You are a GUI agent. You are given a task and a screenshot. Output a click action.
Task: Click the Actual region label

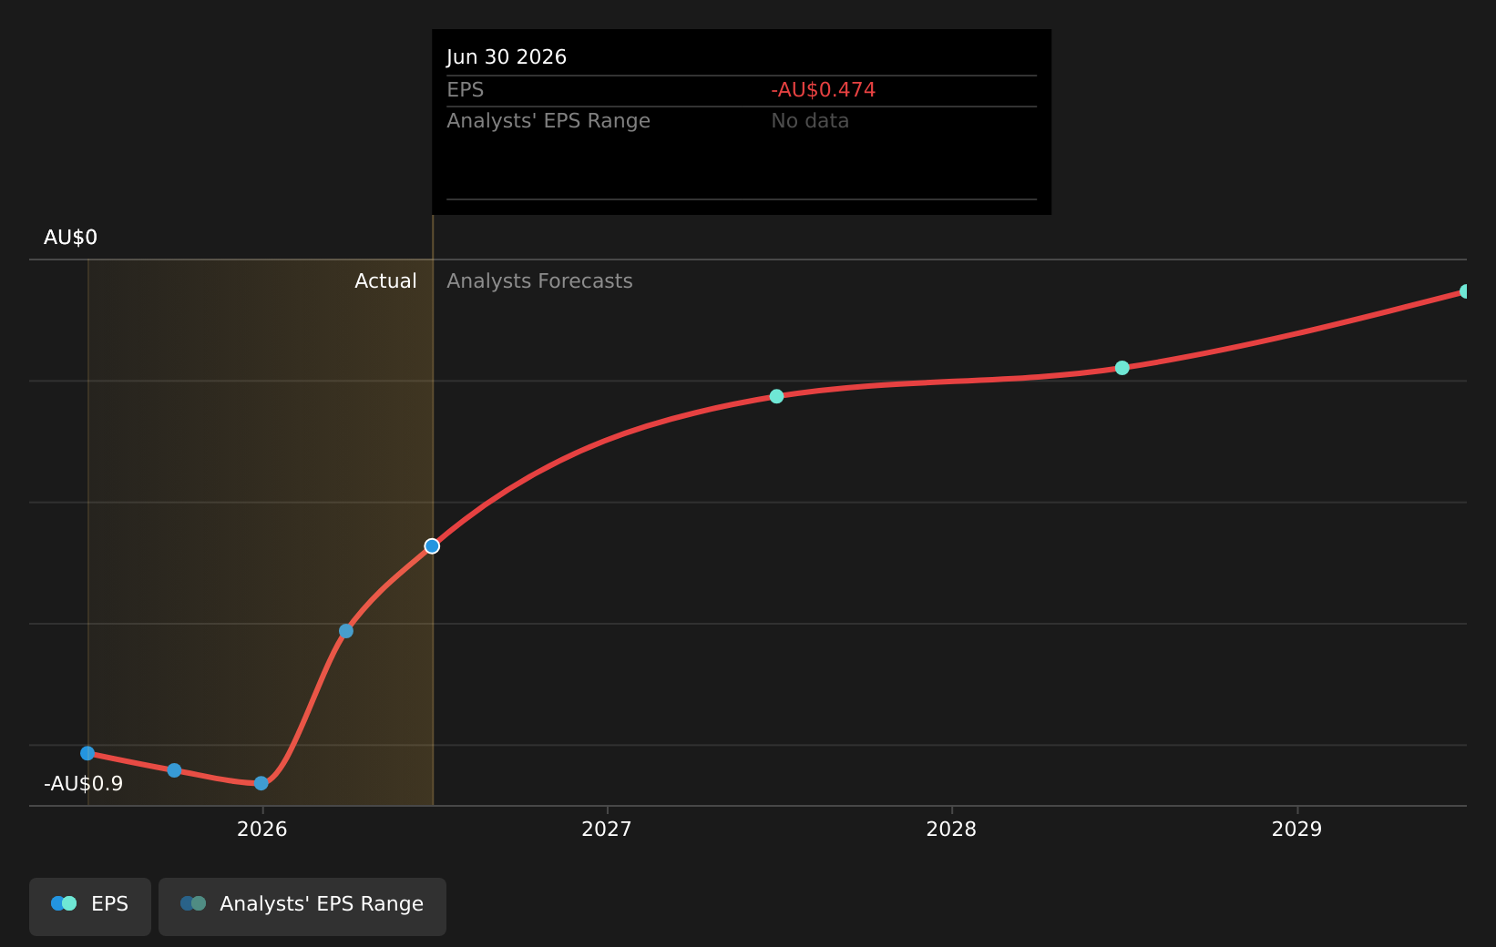(385, 281)
